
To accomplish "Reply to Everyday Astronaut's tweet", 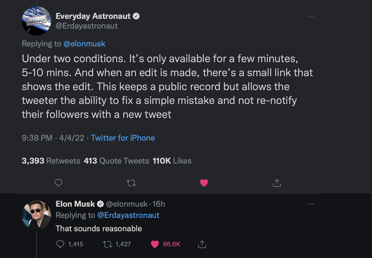I will 58,183.
